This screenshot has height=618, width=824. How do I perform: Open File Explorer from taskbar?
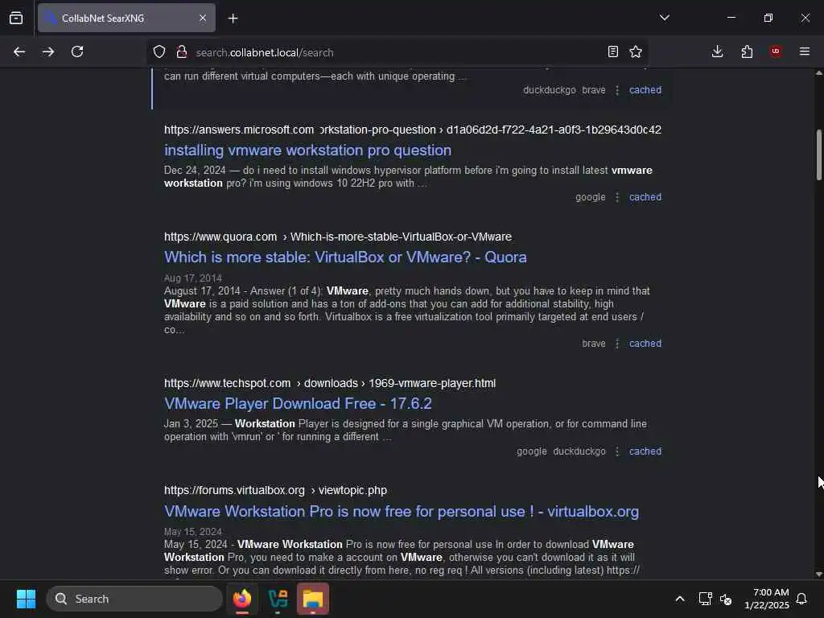(313, 599)
